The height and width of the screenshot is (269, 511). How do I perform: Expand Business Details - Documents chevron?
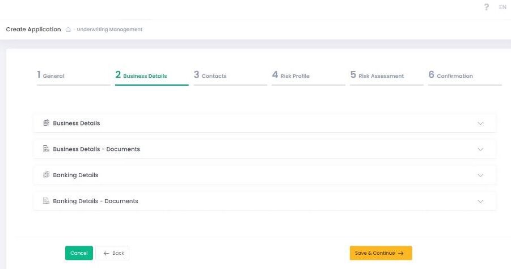[x=480, y=149]
